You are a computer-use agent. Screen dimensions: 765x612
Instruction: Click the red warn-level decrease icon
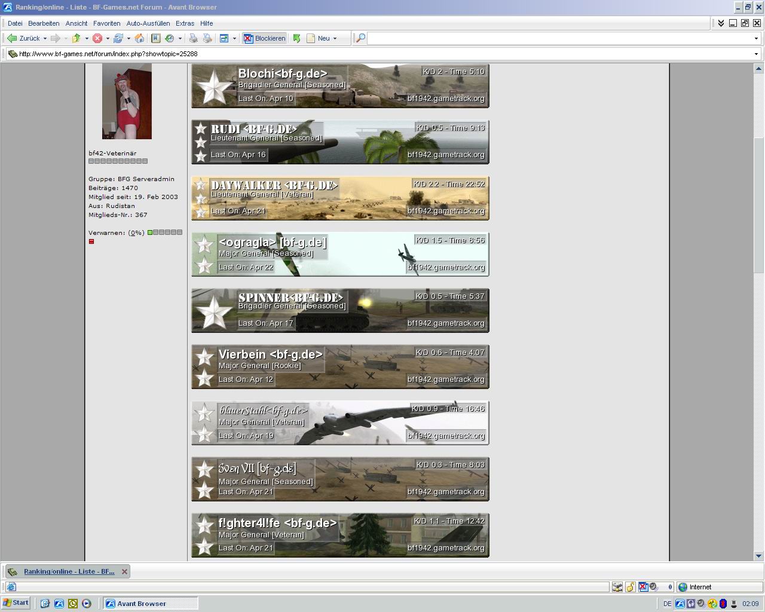91,241
